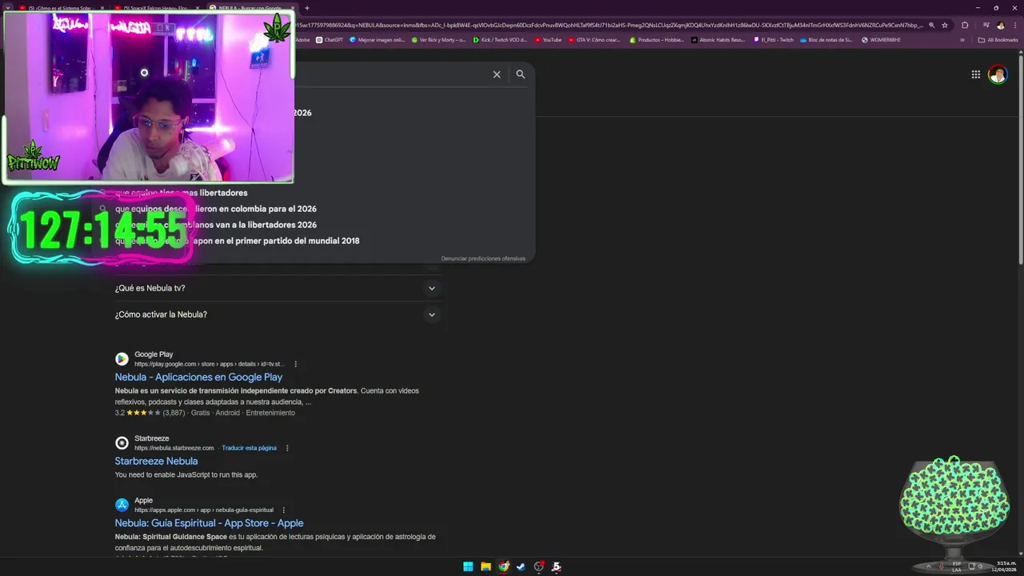Open WOMIER68HE bookmark
Viewport: 1024px width, 576px height.
pyautogui.click(x=881, y=40)
